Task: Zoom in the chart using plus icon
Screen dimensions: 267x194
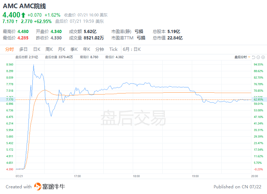Action: point(263,57)
